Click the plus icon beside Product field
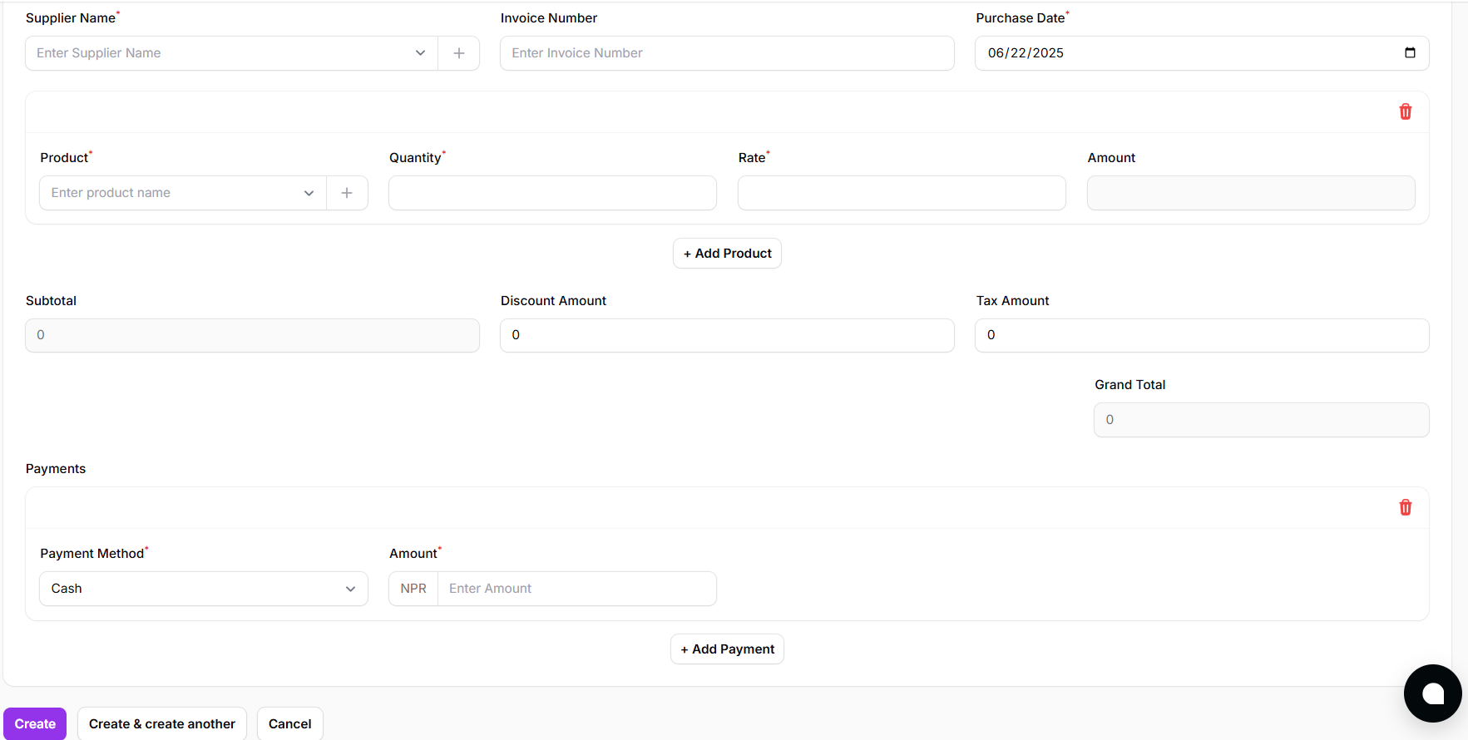This screenshot has width=1468, height=740. (x=347, y=193)
